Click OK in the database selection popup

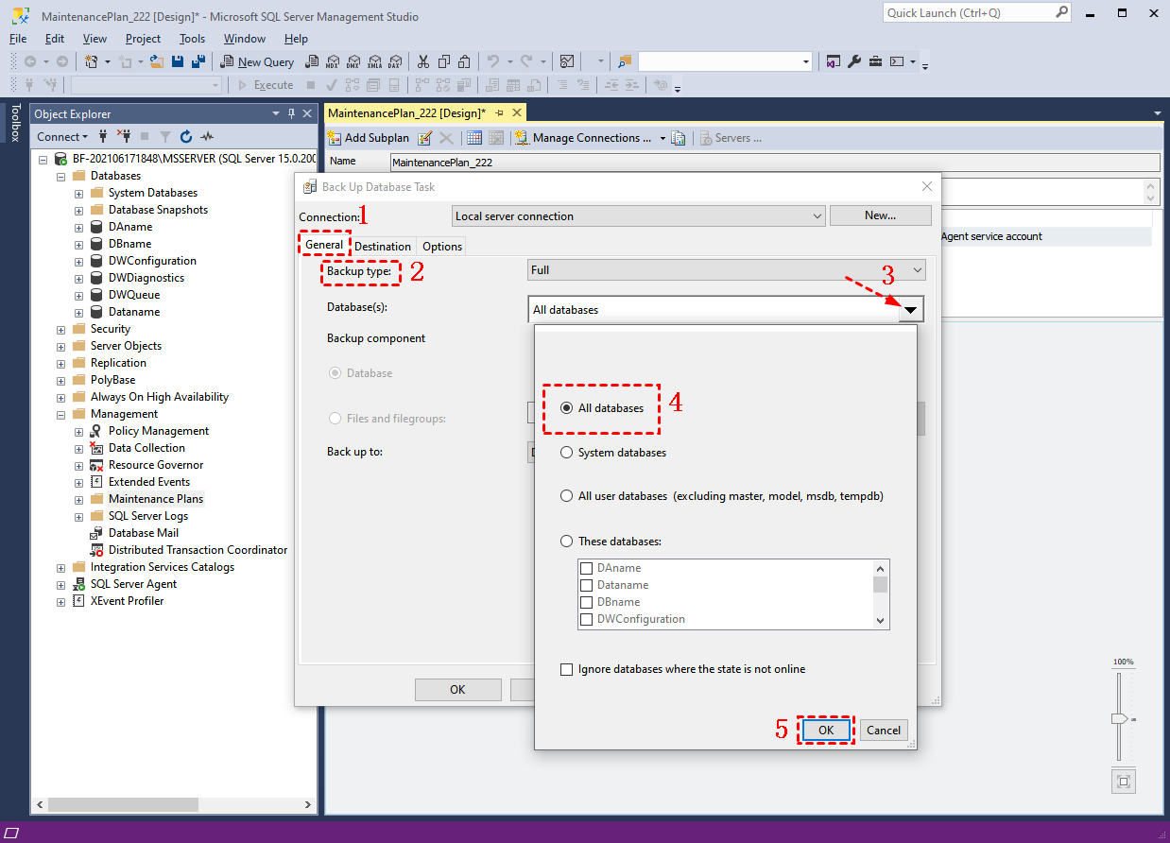click(x=825, y=730)
